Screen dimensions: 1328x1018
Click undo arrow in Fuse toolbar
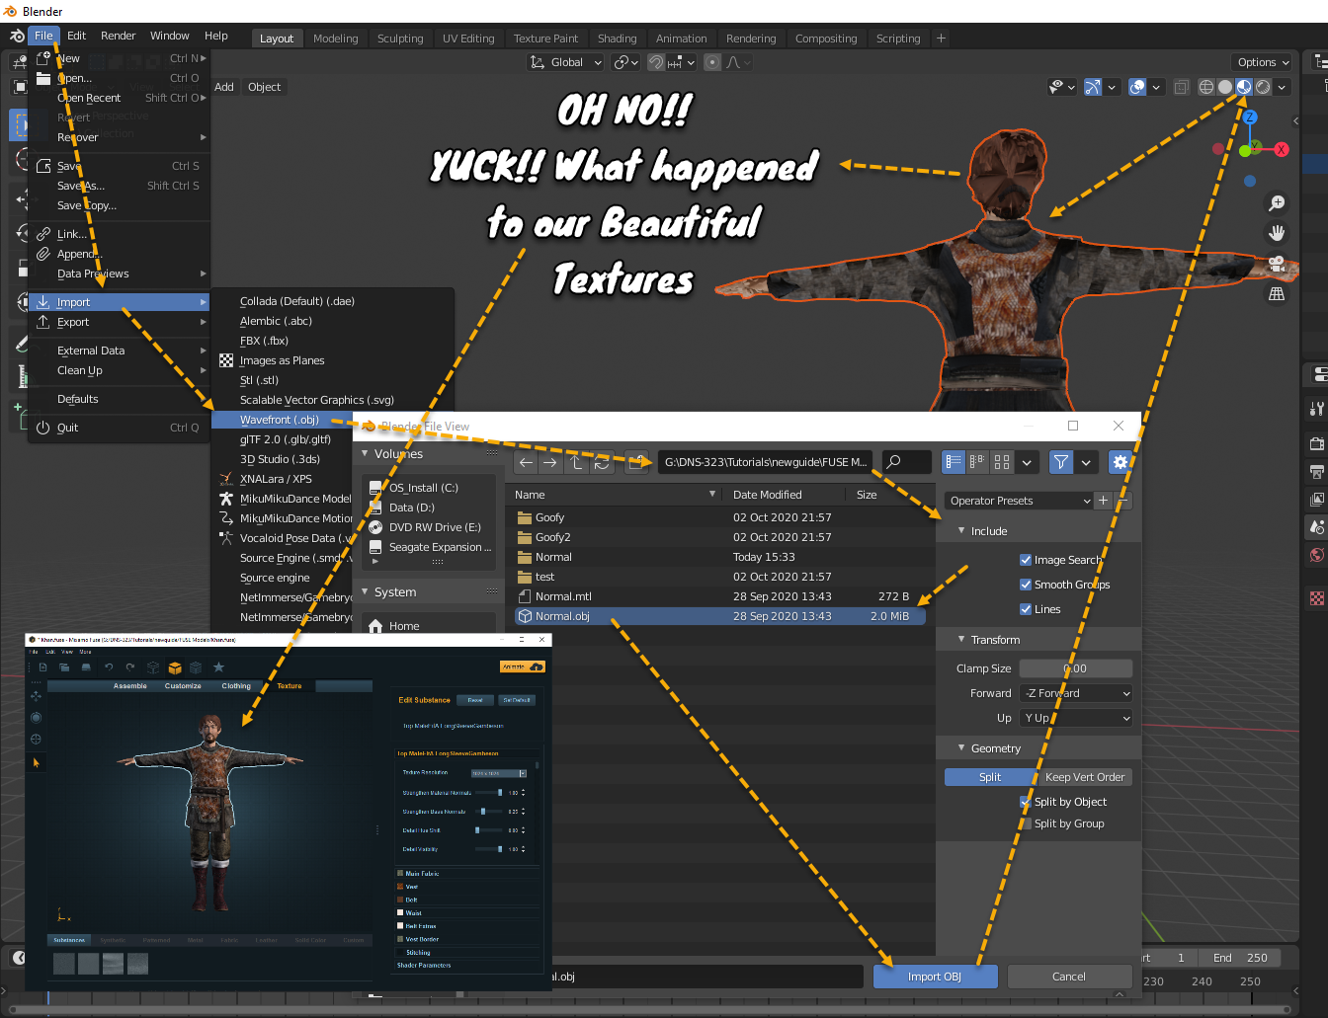[109, 667]
